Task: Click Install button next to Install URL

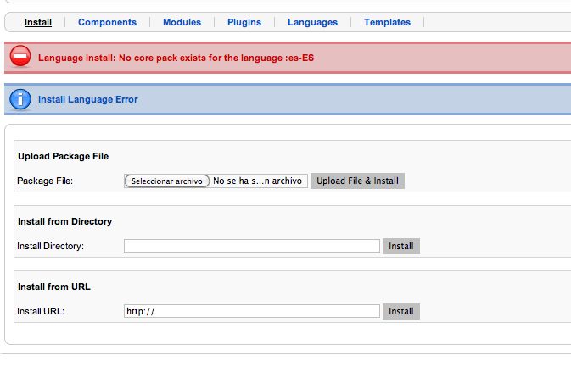Action: point(401,311)
